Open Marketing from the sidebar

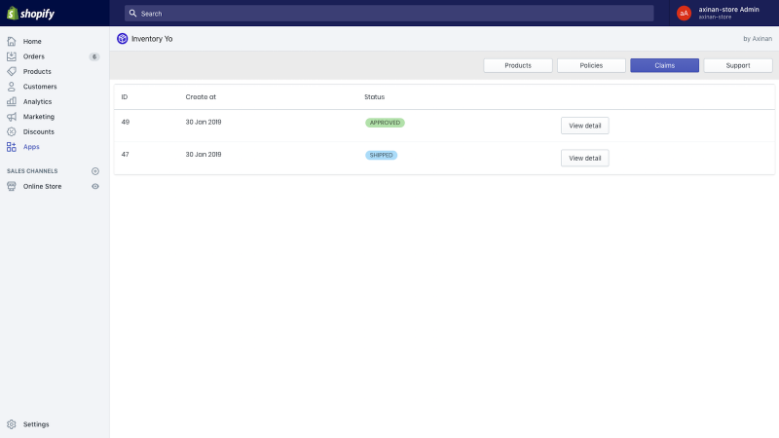(39, 117)
